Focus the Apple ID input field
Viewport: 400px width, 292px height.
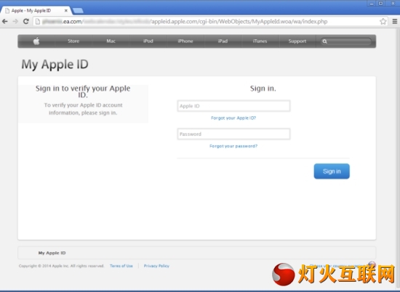233,106
